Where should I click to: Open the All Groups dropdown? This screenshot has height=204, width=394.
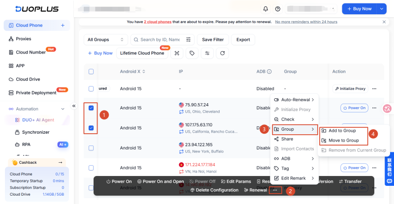point(105,40)
